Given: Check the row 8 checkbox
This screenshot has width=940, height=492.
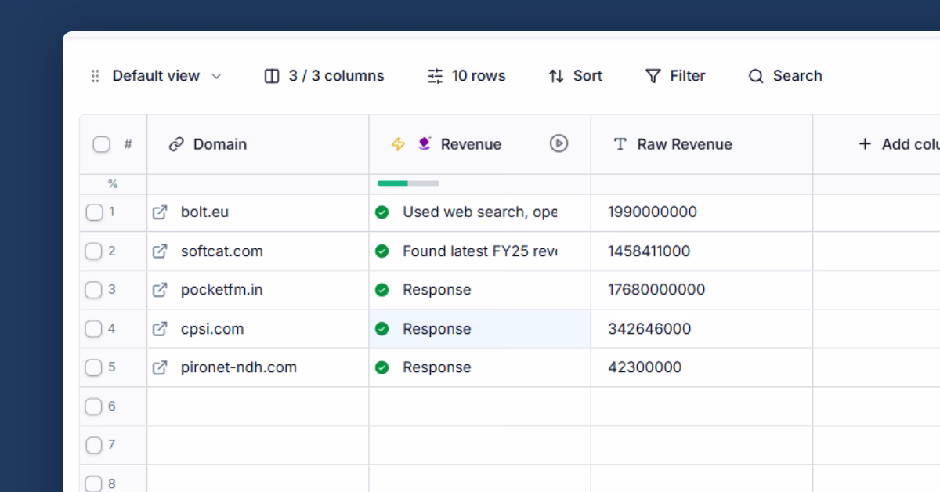Looking at the screenshot, I should pyautogui.click(x=94, y=483).
